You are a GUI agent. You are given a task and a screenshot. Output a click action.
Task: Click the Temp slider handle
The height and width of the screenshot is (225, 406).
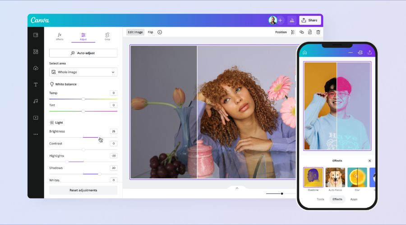tap(83, 99)
